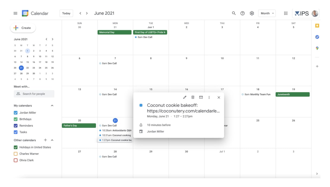Viewport: 330px width, 187px height.
Task: Open the Month view dropdown
Action: coord(267,13)
